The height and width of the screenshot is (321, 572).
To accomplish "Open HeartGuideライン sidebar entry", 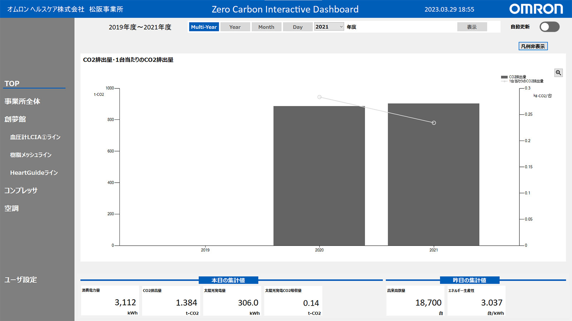I will point(34,173).
